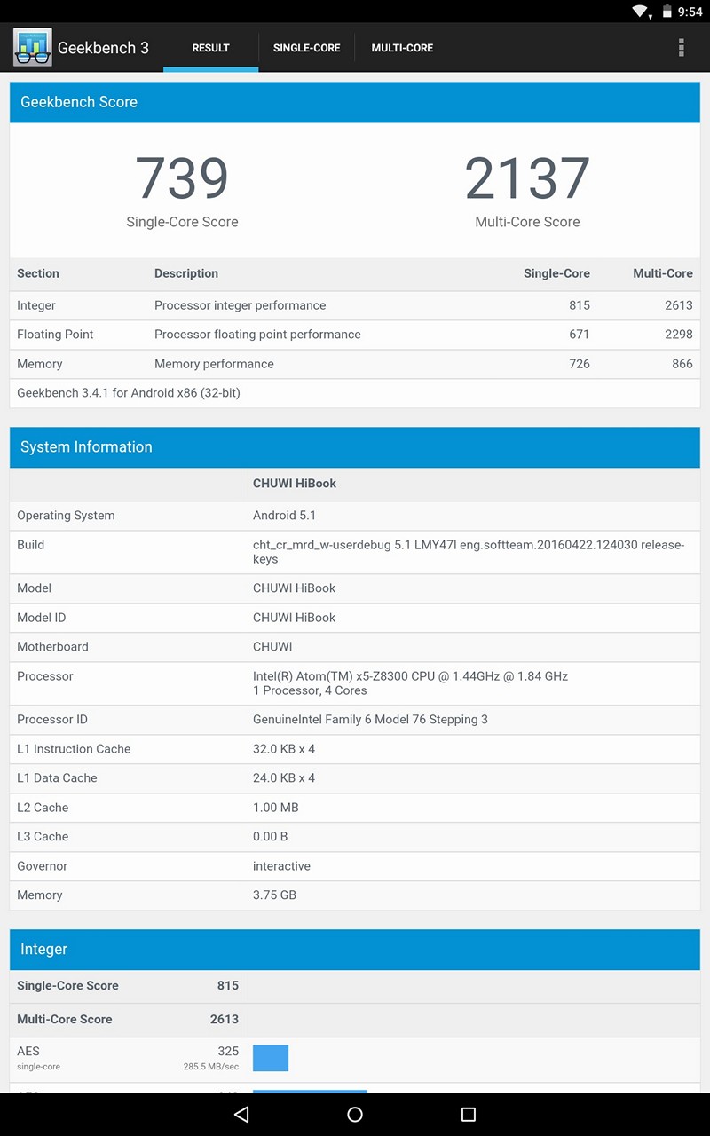Viewport: 710px width, 1136px height.
Task: Tap the Description column header
Action: coord(186,273)
